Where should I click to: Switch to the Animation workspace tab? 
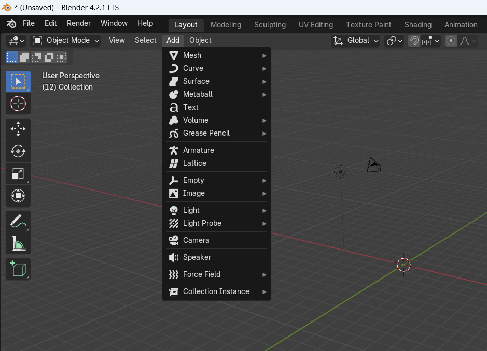(461, 25)
